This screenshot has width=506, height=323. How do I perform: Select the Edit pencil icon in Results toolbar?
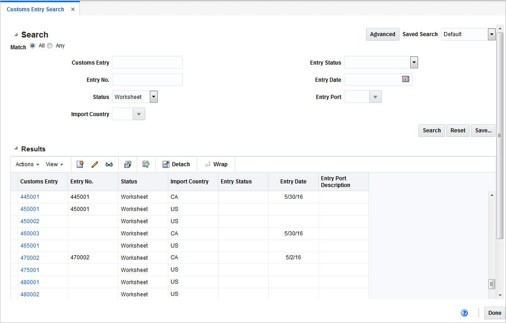click(95, 164)
